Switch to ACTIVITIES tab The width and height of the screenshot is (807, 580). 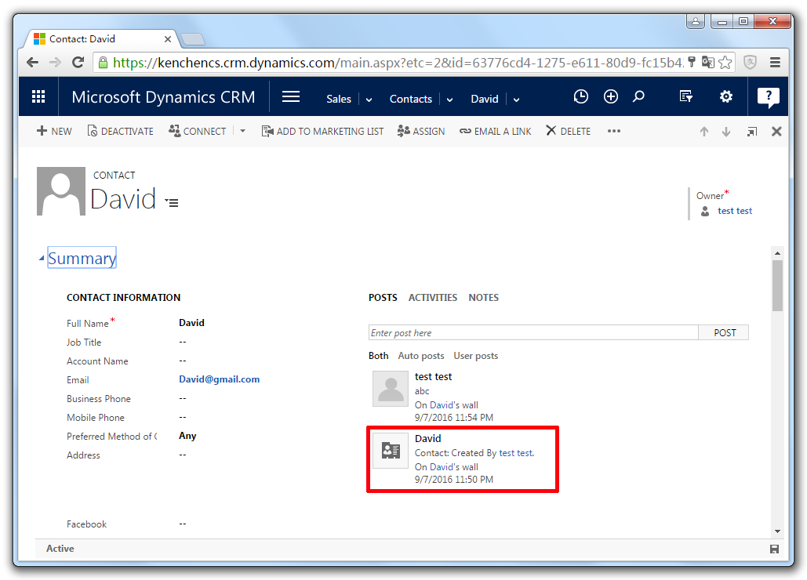click(x=433, y=297)
